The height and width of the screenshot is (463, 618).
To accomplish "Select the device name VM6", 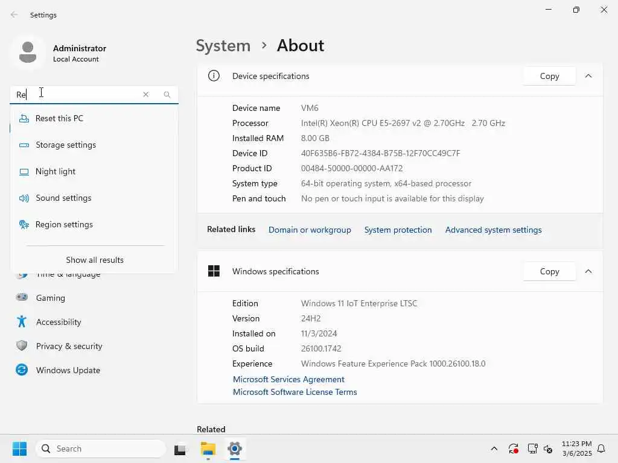I will click(310, 108).
